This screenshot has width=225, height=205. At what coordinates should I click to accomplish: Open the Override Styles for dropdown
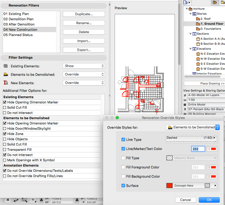point(193,127)
